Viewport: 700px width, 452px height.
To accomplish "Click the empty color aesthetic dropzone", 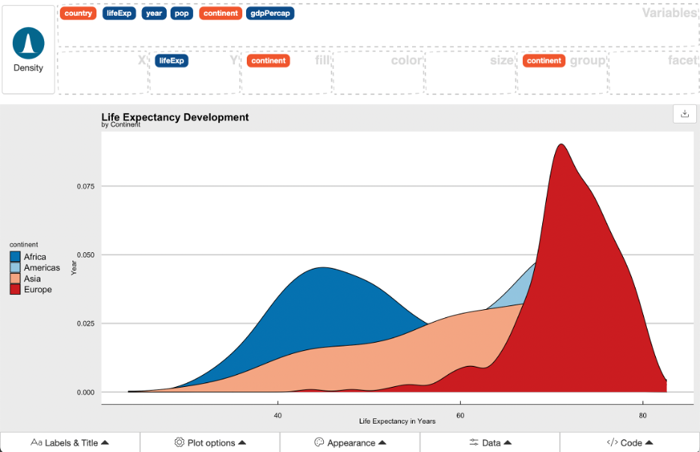I will point(378,73).
